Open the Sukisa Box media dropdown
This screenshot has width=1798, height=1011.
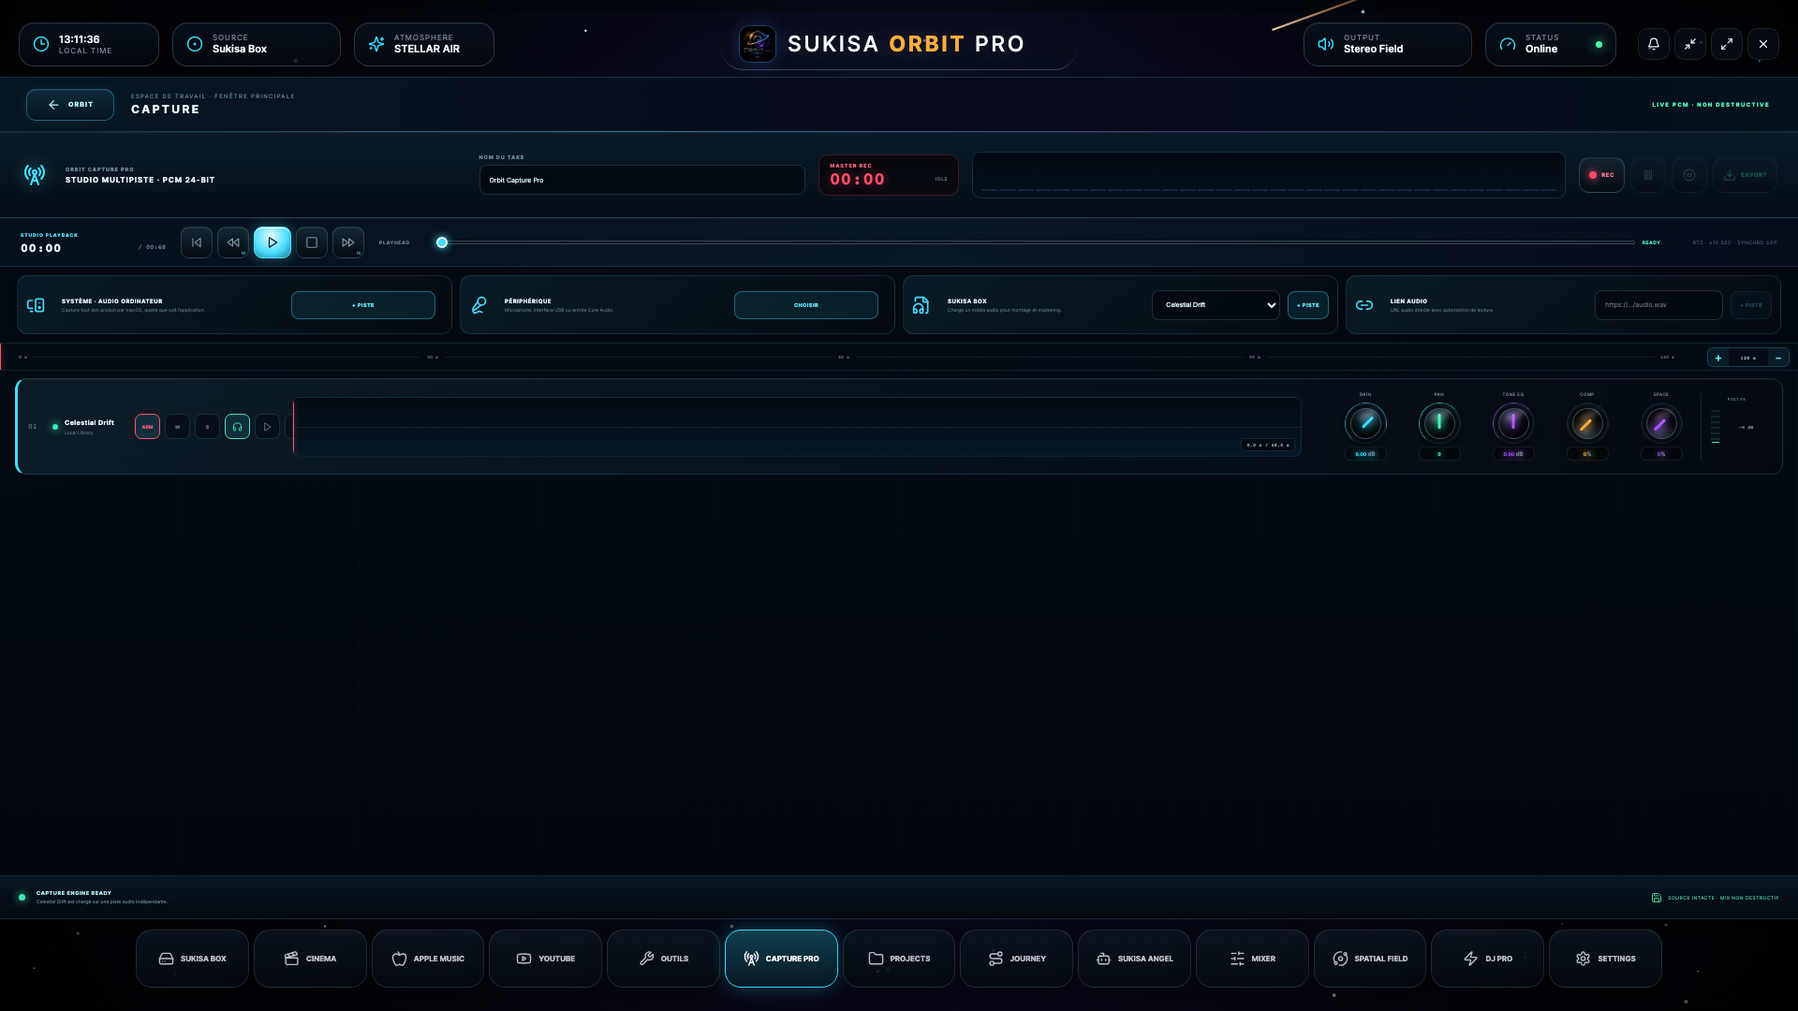click(1216, 305)
